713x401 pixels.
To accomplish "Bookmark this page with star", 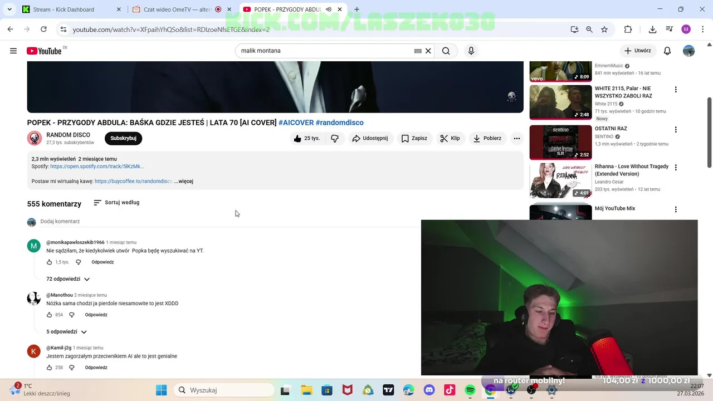I will tap(604, 30).
